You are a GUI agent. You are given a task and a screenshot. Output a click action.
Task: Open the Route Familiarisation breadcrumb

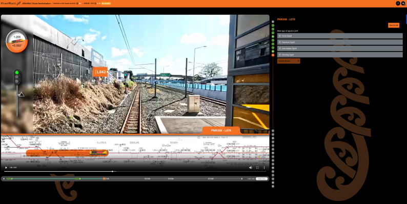(36, 4)
